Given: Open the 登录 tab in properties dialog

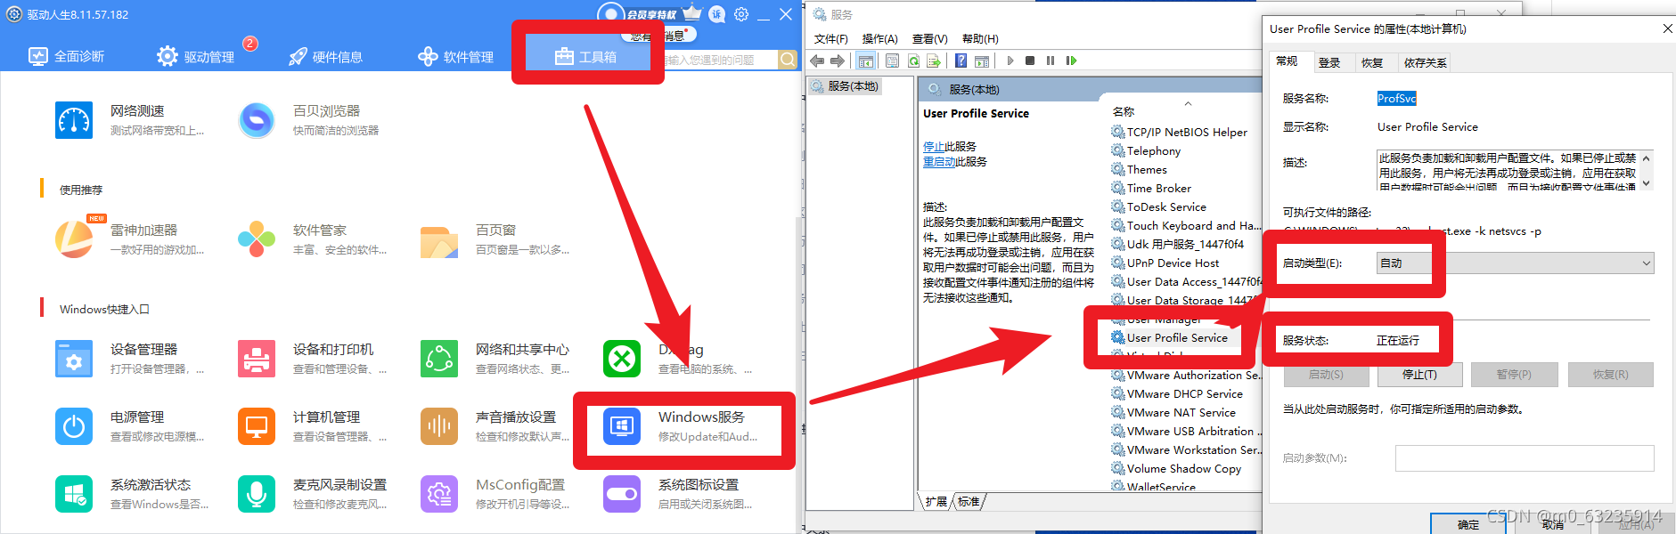Looking at the screenshot, I should pos(1329,62).
